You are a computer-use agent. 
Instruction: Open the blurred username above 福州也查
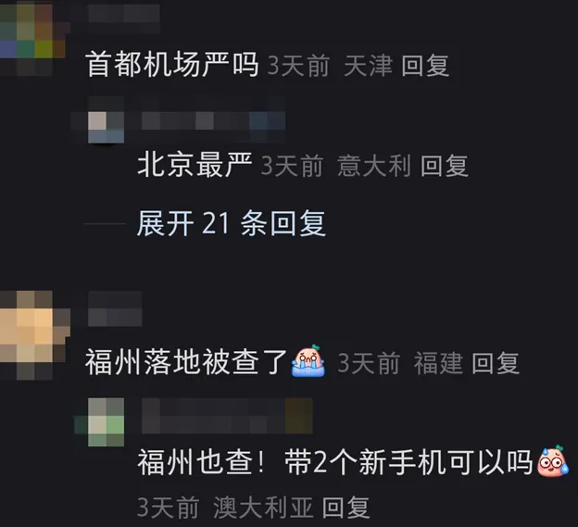point(227,416)
